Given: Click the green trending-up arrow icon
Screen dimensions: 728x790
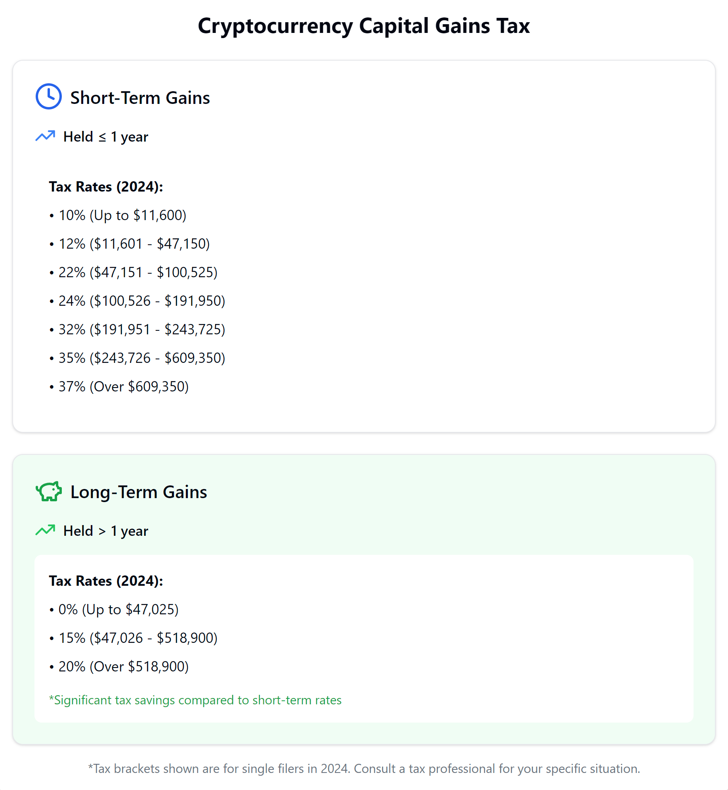Looking at the screenshot, I should [x=45, y=530].
